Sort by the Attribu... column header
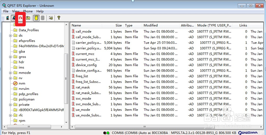 [187, 25]
